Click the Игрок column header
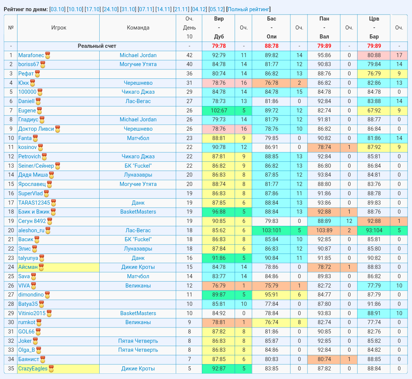Image resolution: width=412 pixels, height=379 pixels. point(59,28)
